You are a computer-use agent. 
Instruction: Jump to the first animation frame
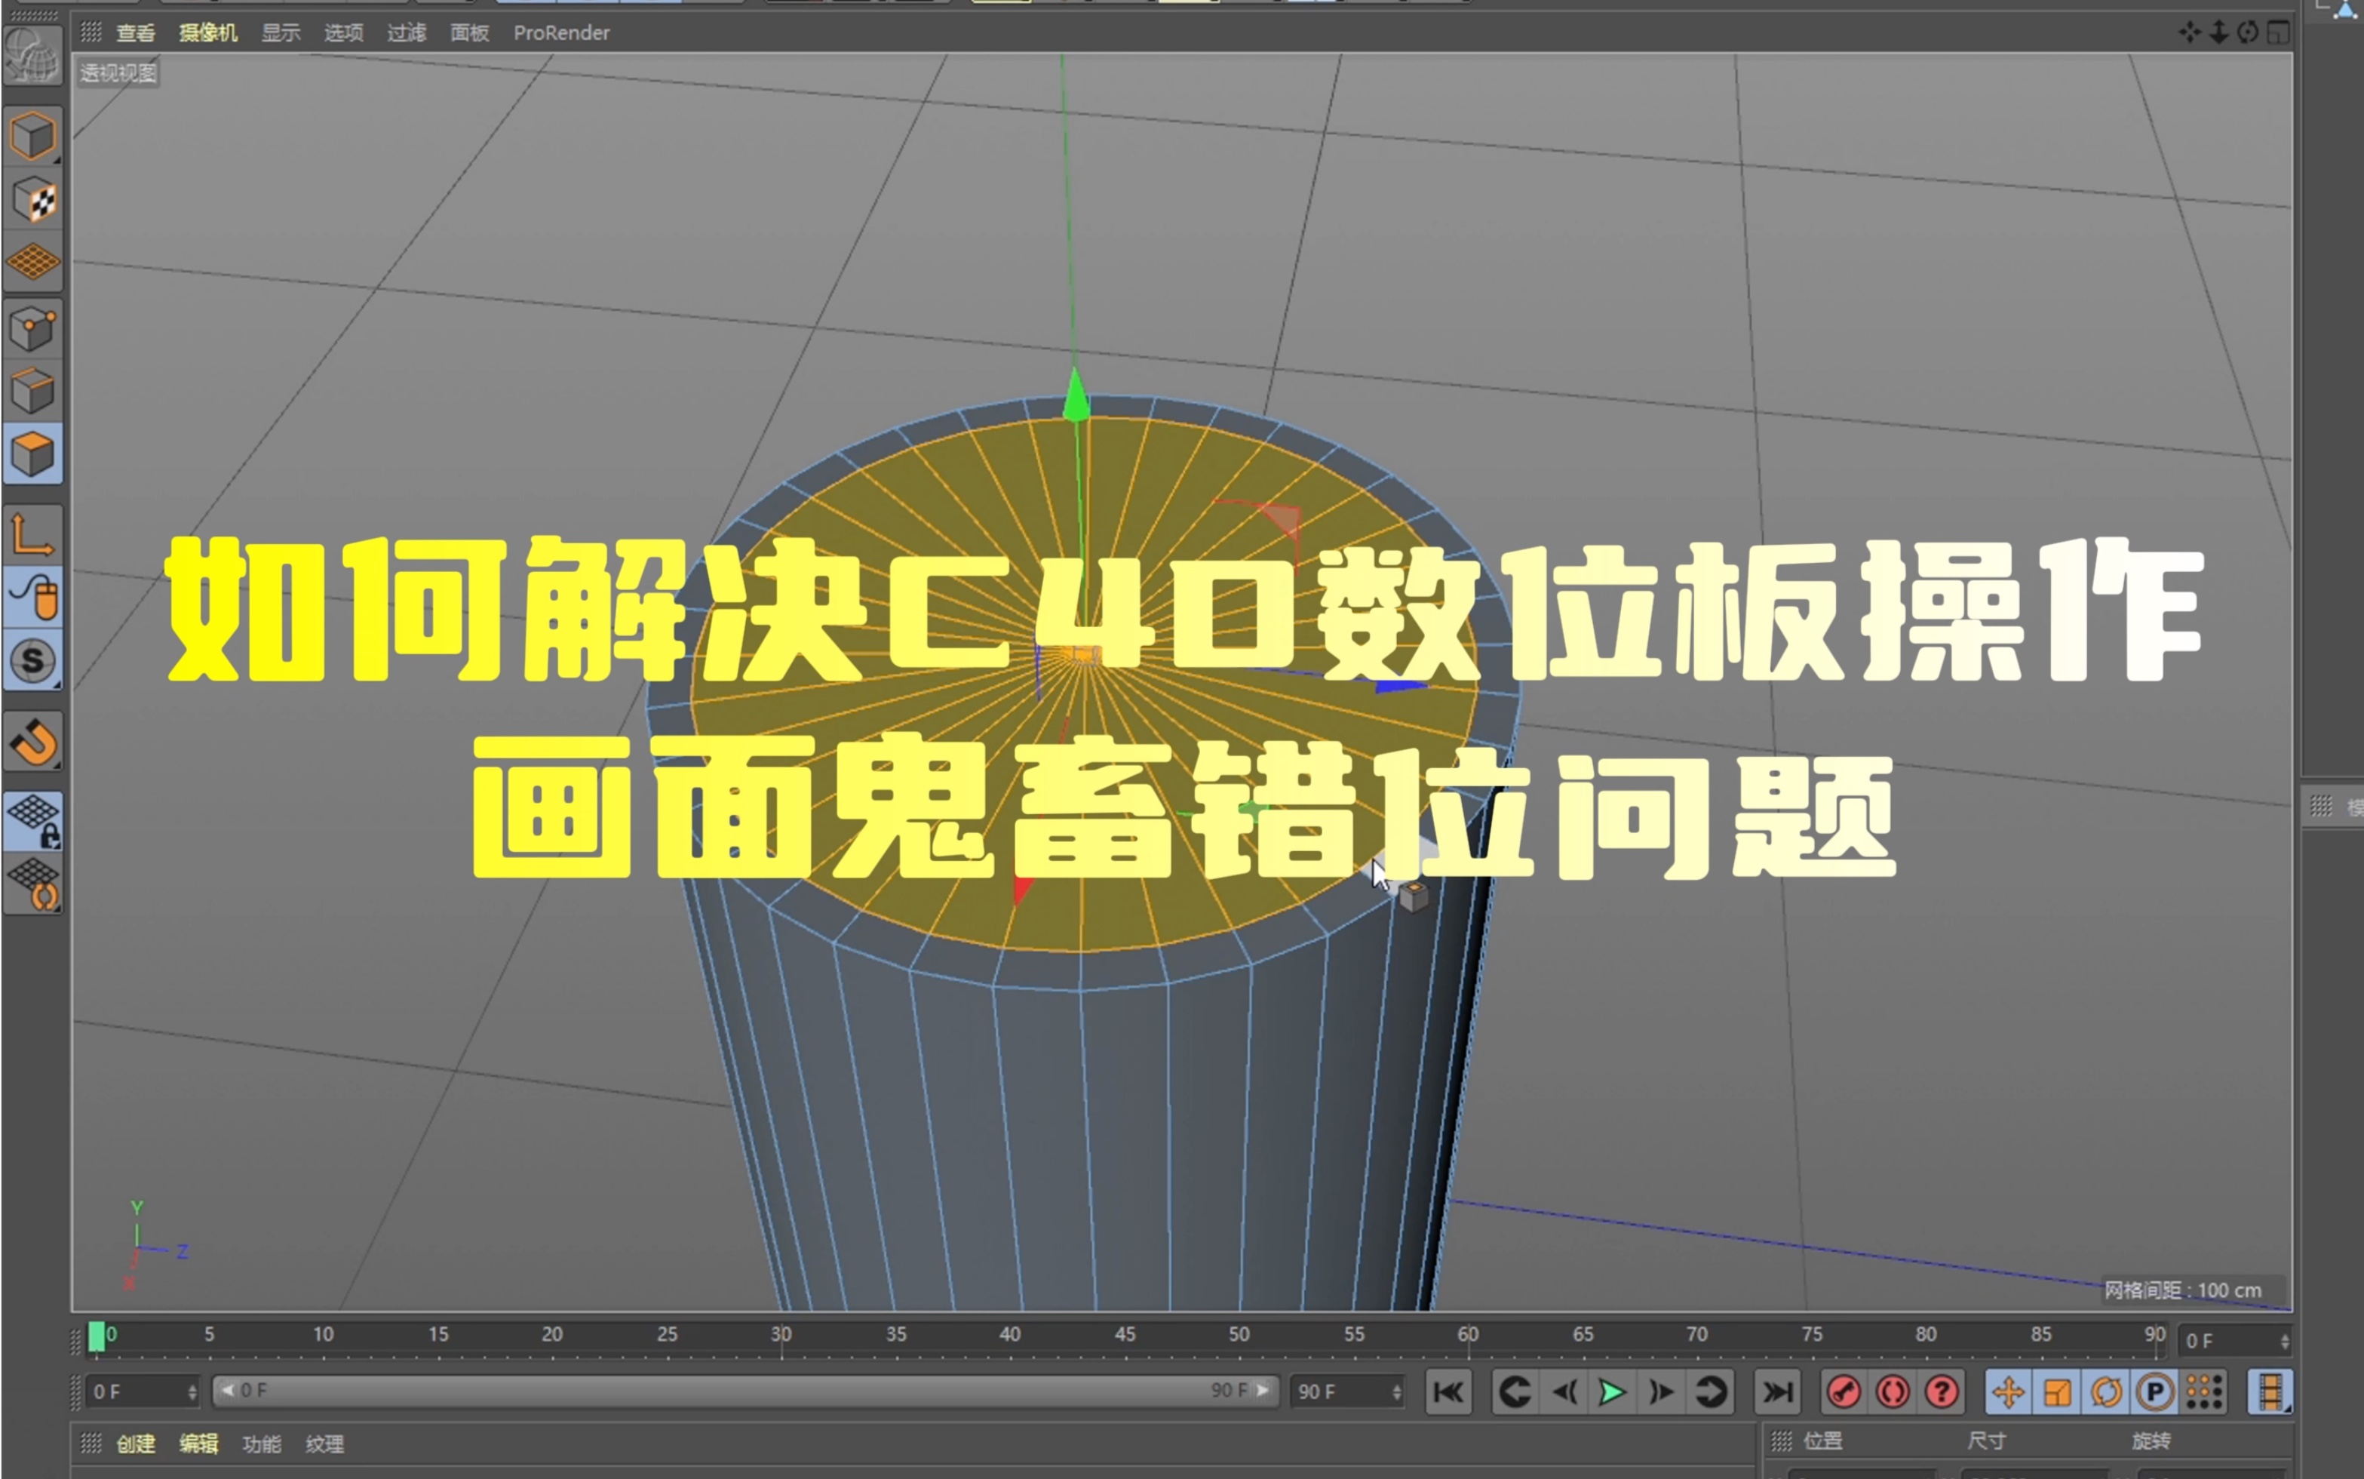click(1449, 1391)
